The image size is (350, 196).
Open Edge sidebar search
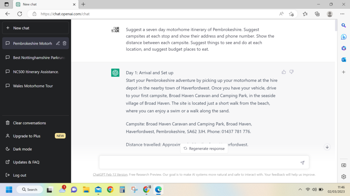[344, 25]
